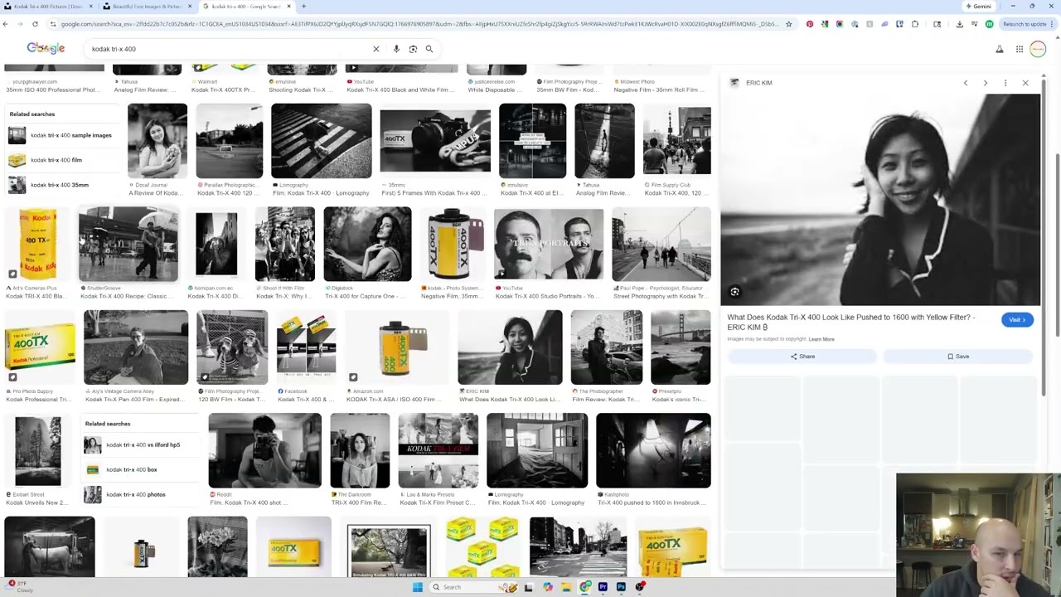Open Reddit mirror selfie camera thumbnail
The width and height of the screenshot is (1061, 597).
265,451
